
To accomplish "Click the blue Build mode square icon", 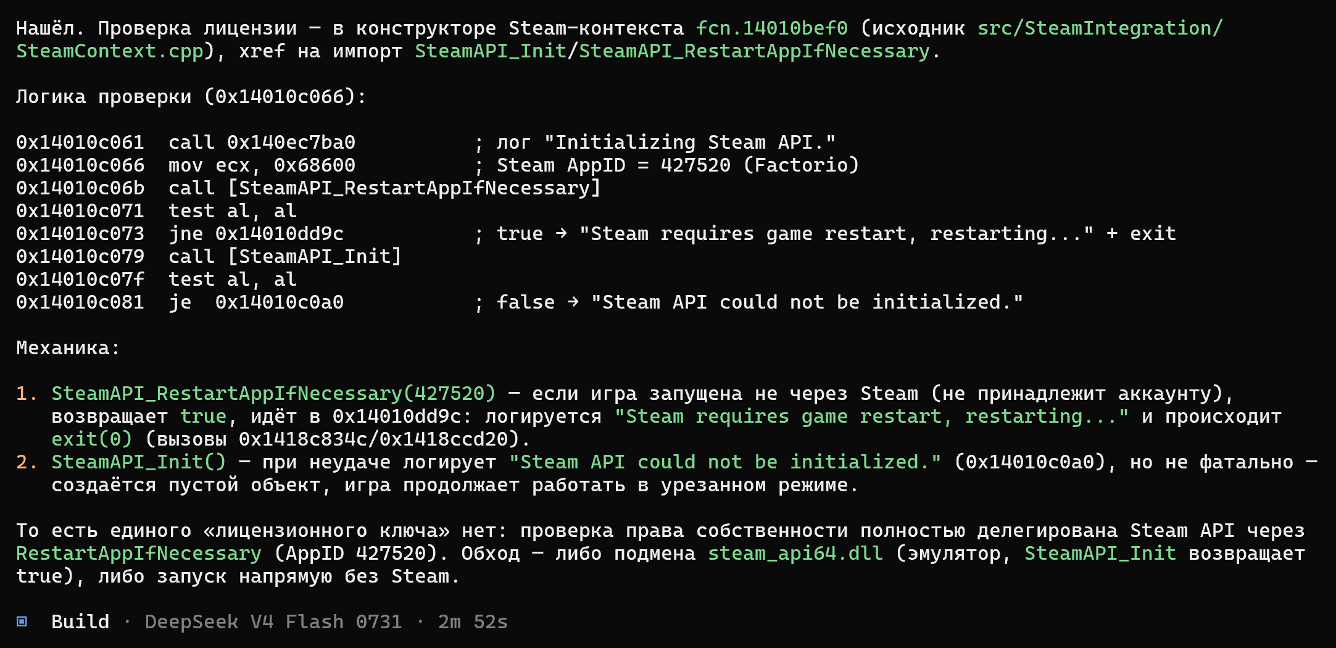I will tap(22, 621).
